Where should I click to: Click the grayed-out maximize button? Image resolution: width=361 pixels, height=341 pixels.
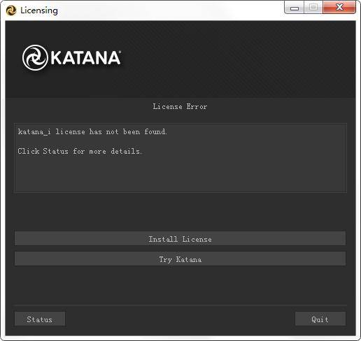click(x=313, y=8)
